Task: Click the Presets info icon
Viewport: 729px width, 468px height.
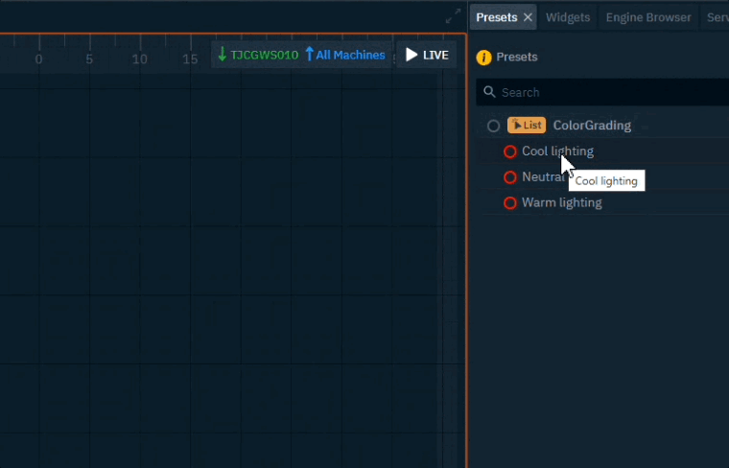Action: pyautogui.click(x=484, y=58)
